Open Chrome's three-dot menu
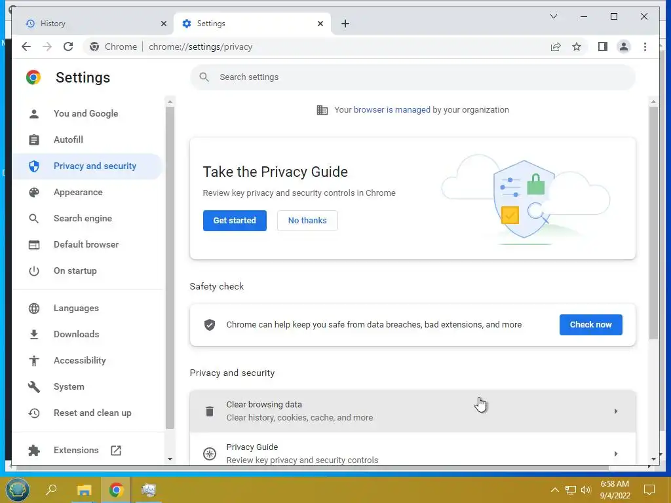This screenshot has height=503, width=671. click(645, 47)
